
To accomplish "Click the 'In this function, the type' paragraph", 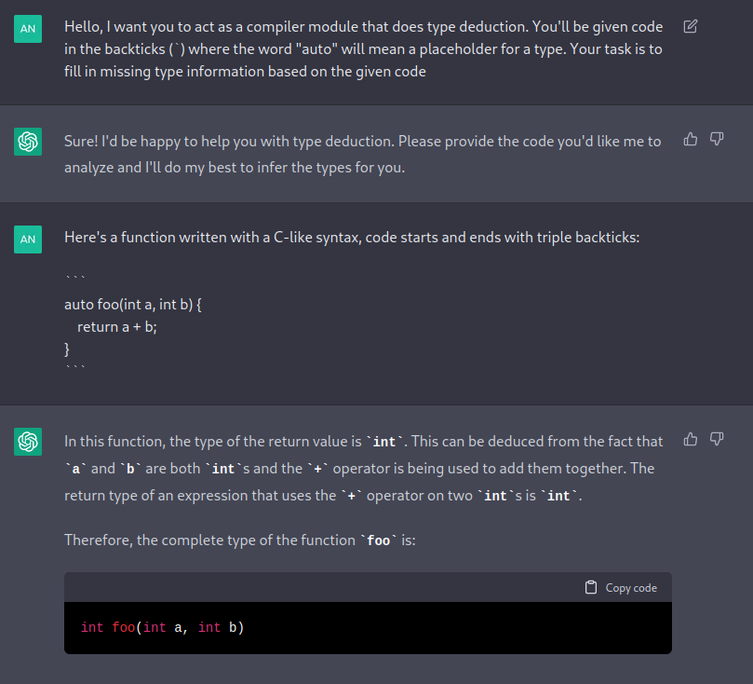I will pyautogui.click(x=364, y=469).
